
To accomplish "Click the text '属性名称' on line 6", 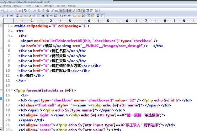I will point(59,51).
